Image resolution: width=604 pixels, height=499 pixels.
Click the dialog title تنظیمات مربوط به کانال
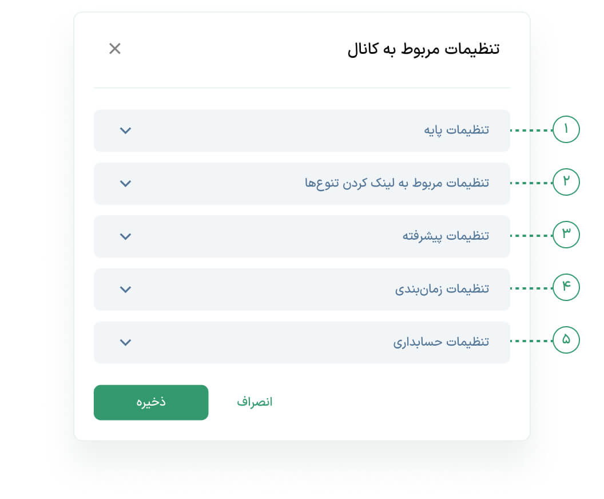[x=423, y=49]
